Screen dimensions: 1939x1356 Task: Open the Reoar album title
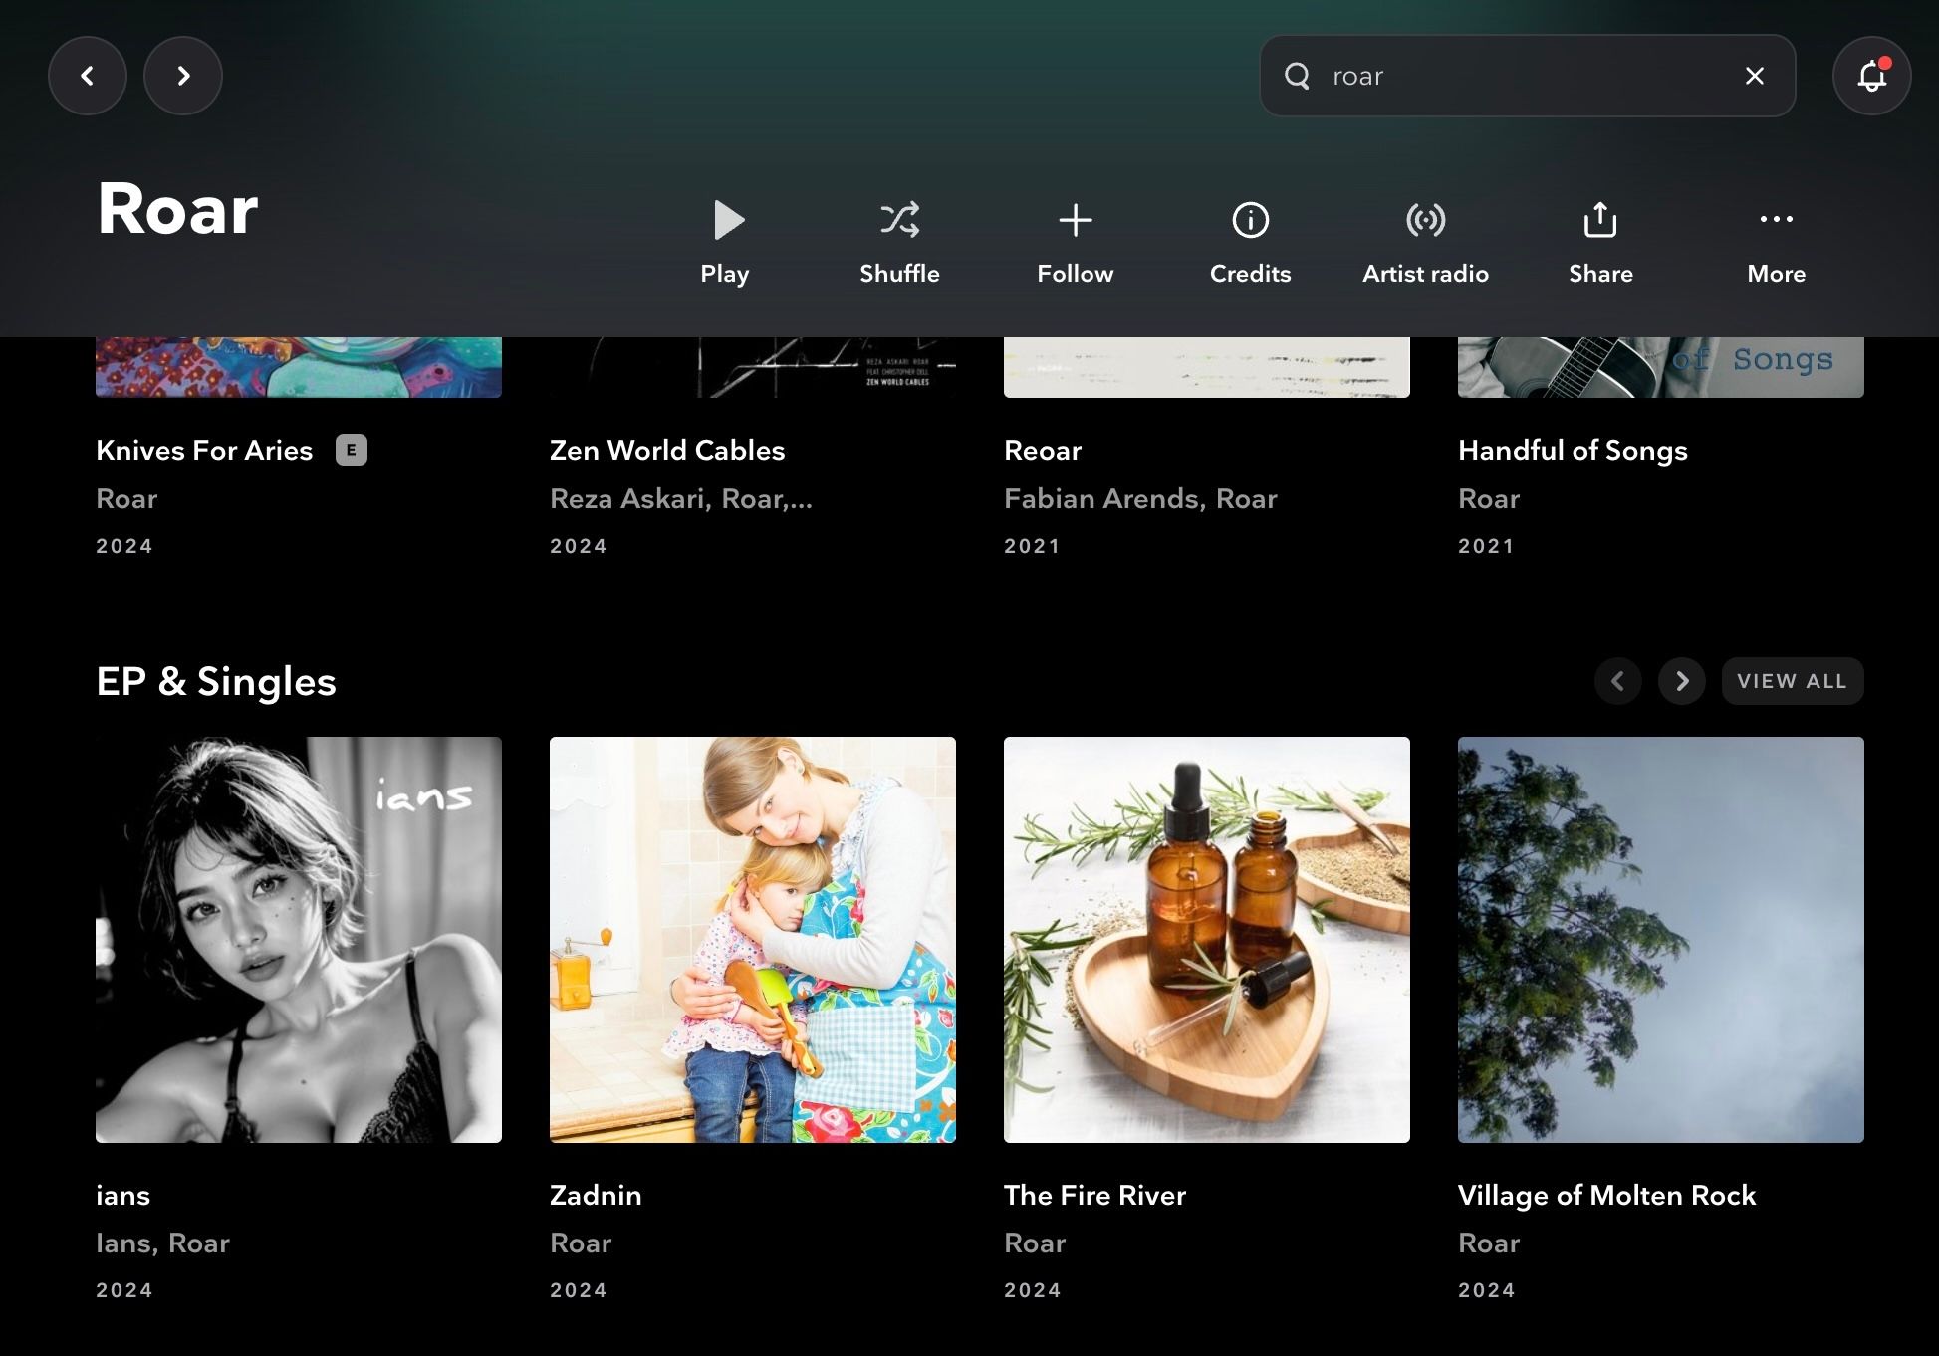point(1043,450)
